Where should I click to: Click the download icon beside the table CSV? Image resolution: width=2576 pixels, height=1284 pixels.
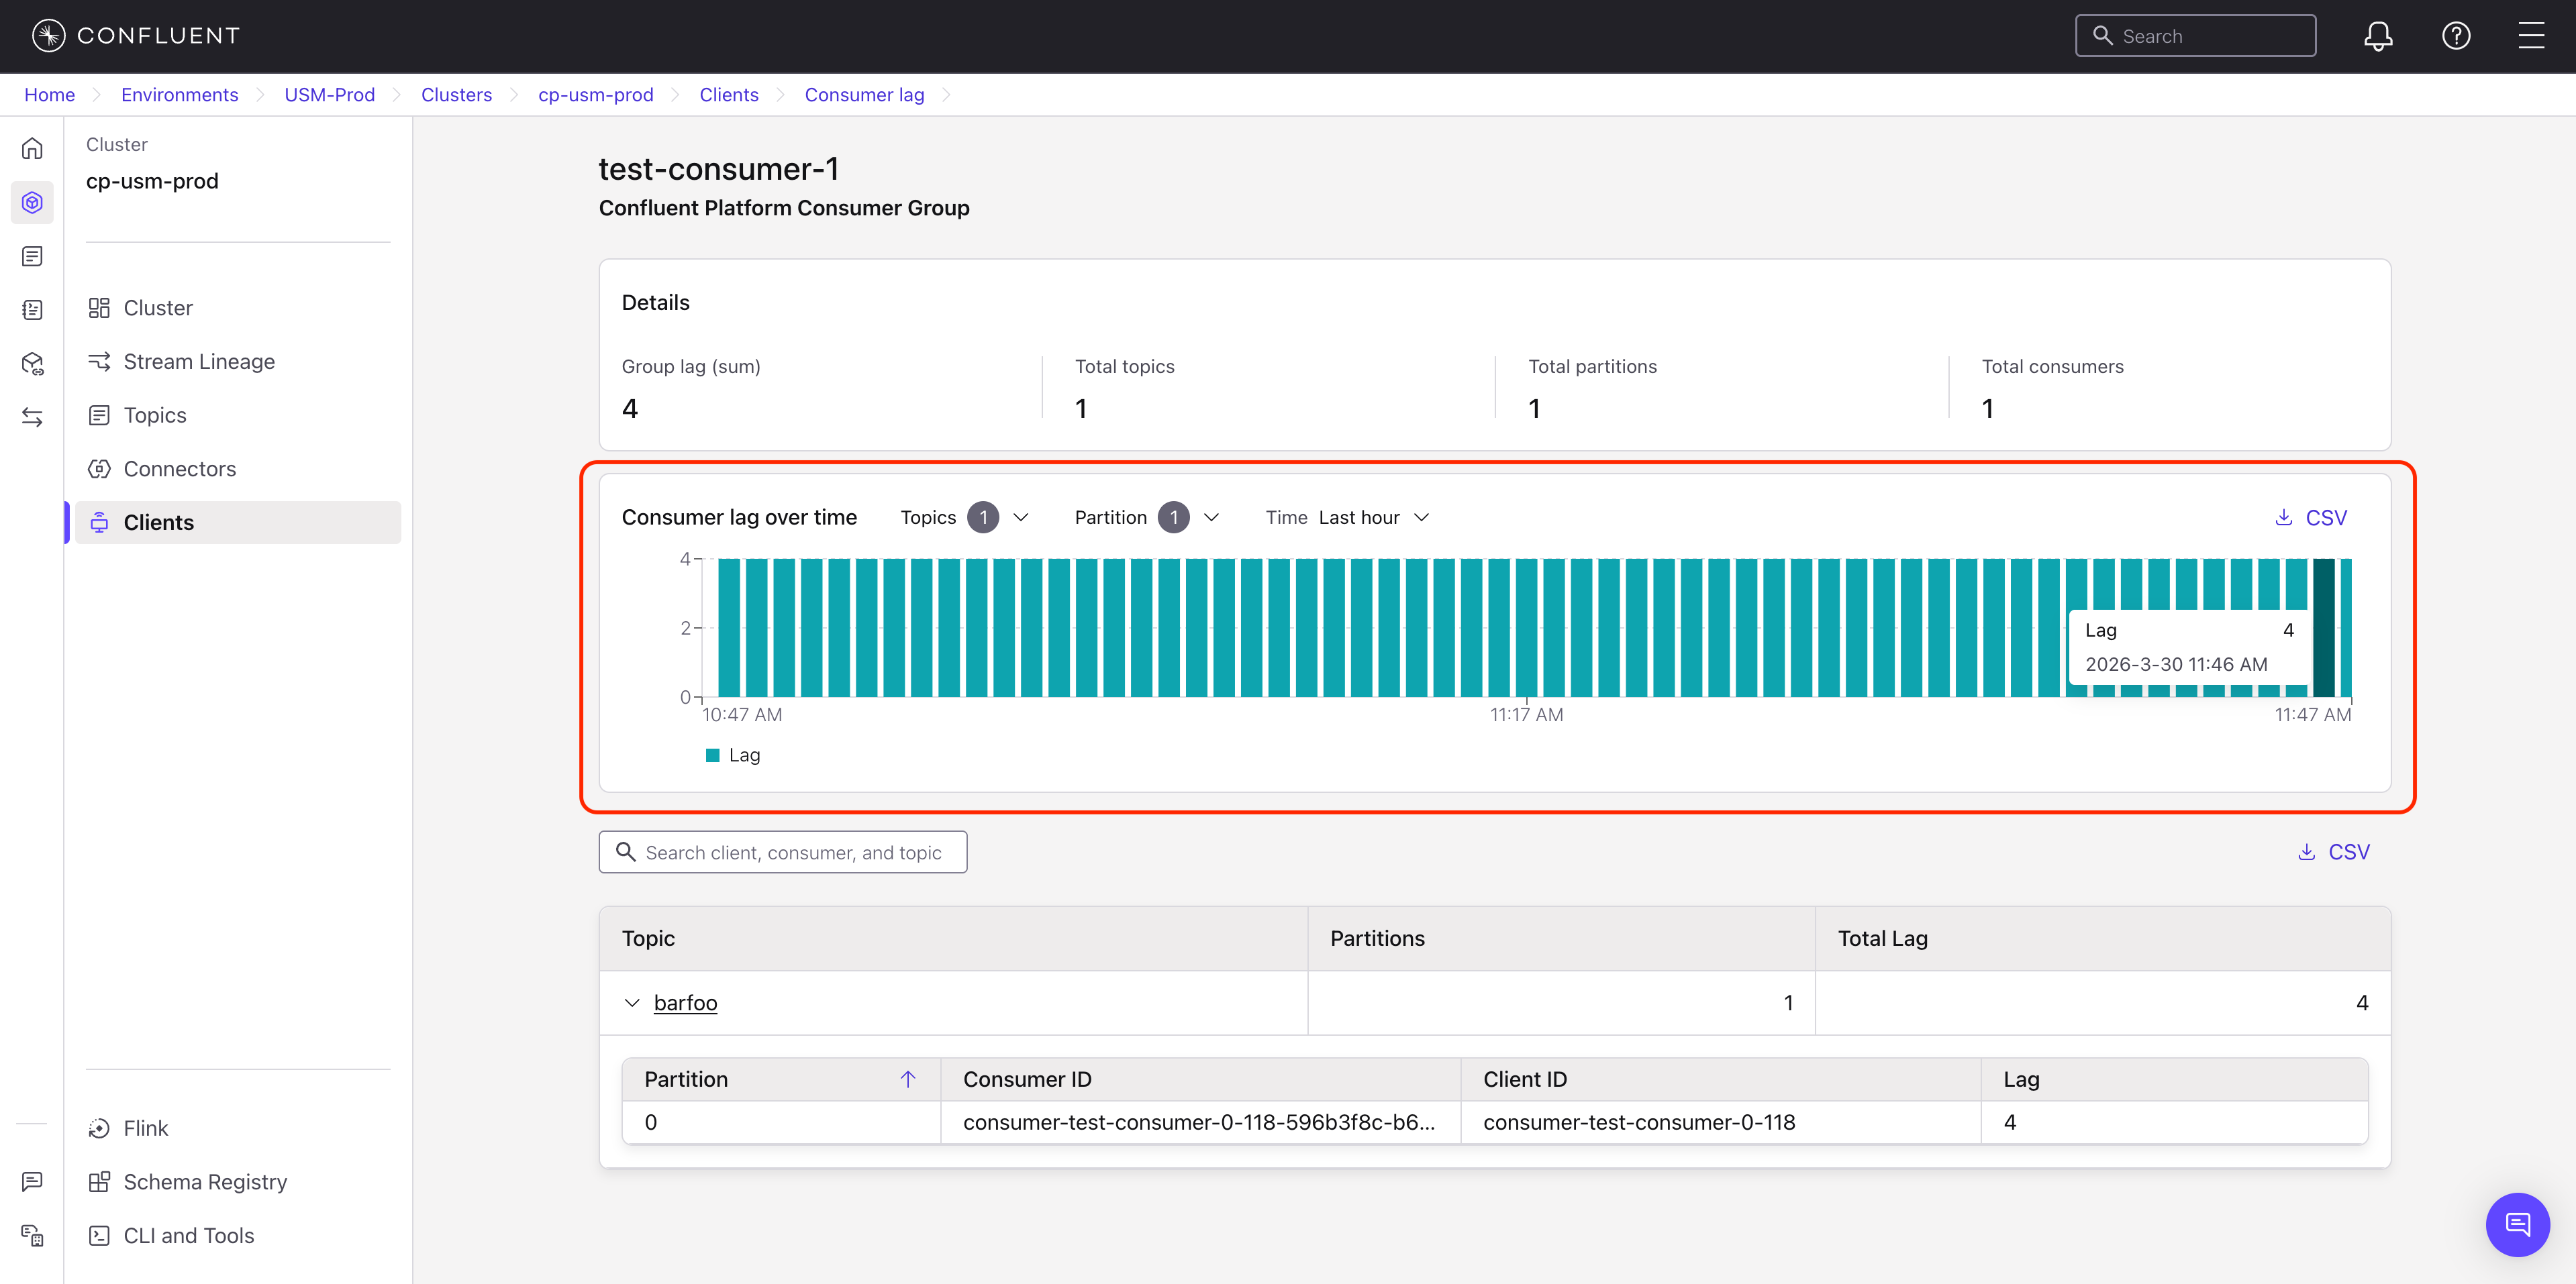click(x=2306, y=851)
